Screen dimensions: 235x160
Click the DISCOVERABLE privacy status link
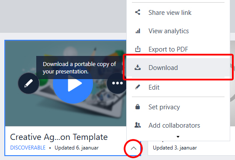tap(28, 148)
